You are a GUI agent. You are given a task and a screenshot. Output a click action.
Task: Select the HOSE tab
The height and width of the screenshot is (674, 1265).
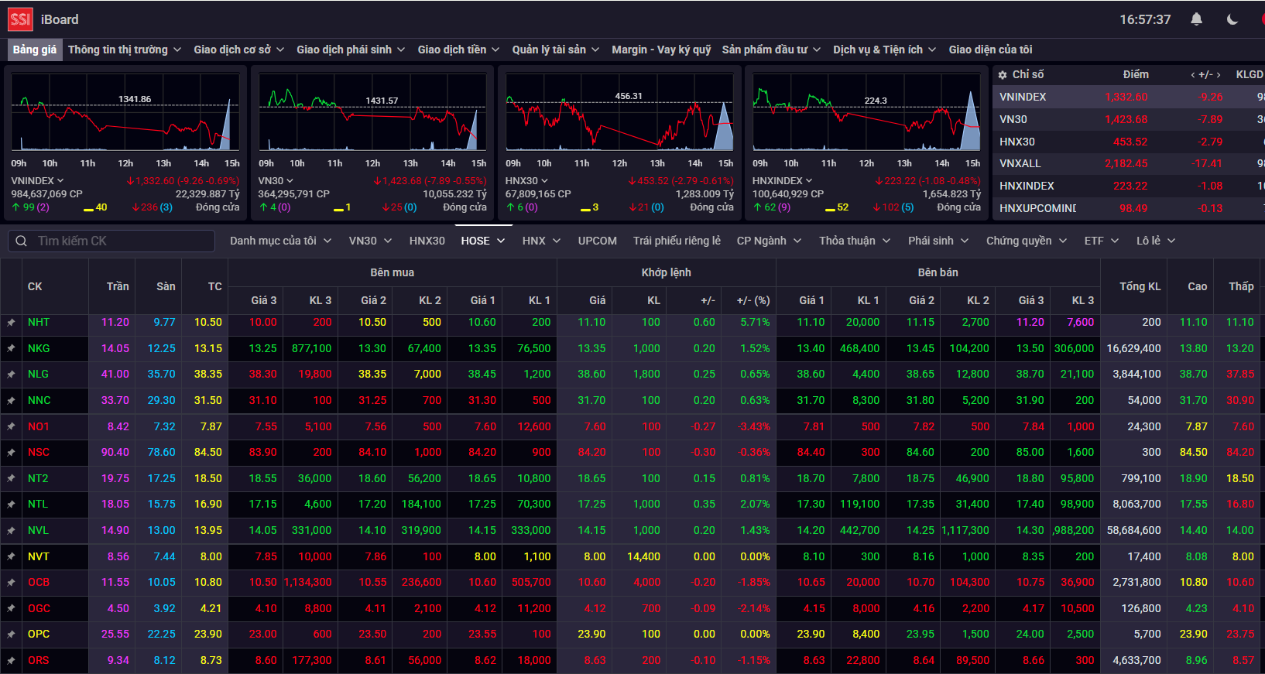click(x=483, y=241)
